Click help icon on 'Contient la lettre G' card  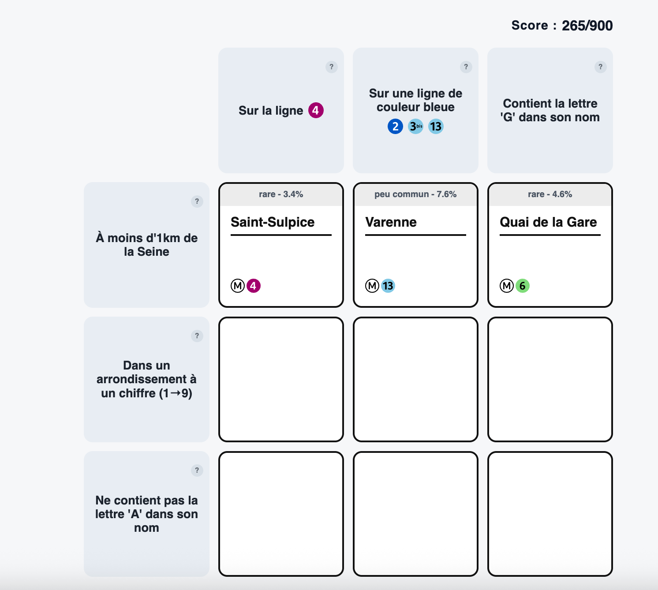[x=600, y=67]
